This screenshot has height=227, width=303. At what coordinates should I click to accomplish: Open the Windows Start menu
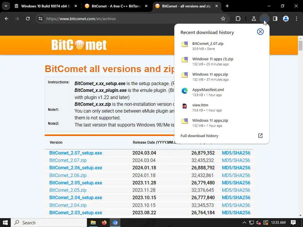(5, 223)
